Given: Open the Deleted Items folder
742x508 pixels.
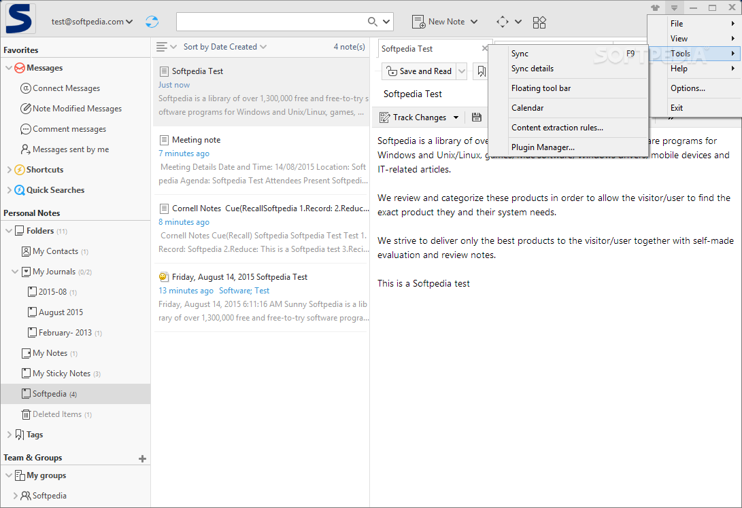Looking at the screenshot, I should [56, 414].
